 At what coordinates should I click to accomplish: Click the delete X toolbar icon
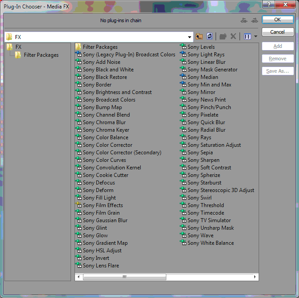tap(233, 36)
